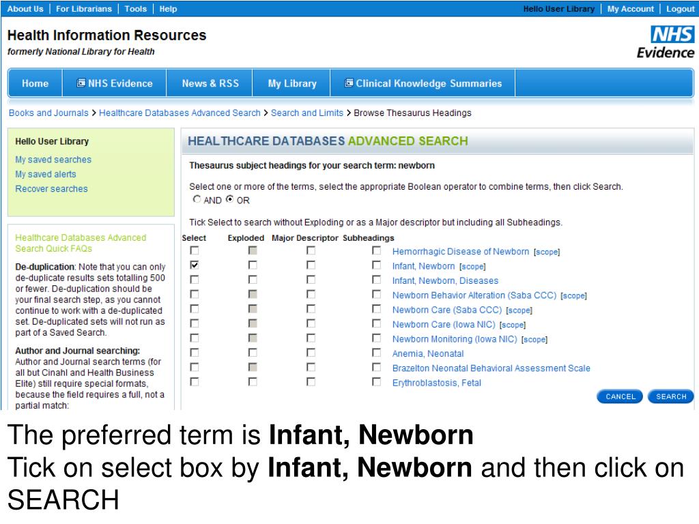Tick Major Descriptor box for Infant, Newborn
This screenshot has width=699, height=524.
311,265
